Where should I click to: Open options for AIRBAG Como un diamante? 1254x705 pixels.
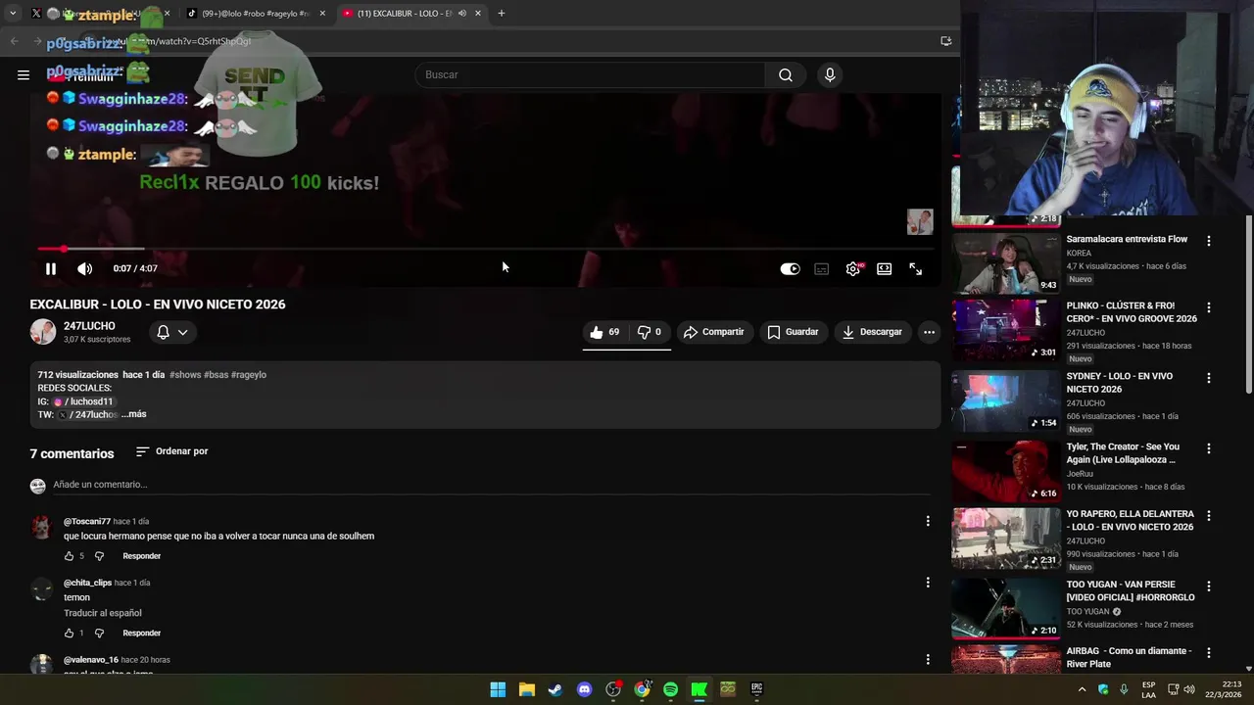point(1209,652)
